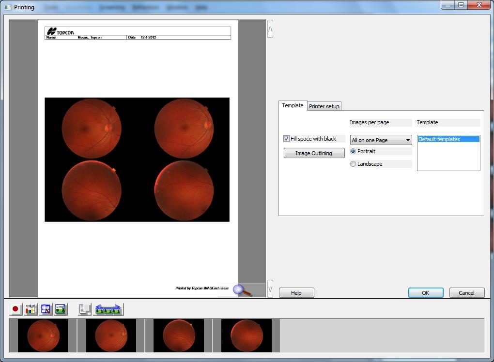The width and height of the screenshot is (494, 362).
Task: Close the Printing window
Action: (479, 5)
